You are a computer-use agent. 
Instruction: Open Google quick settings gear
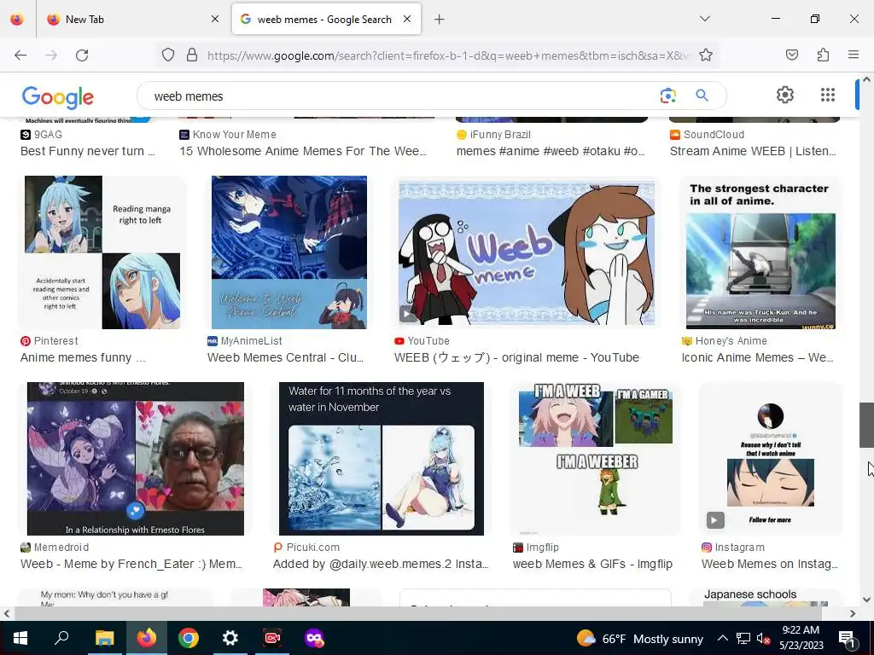785,95
